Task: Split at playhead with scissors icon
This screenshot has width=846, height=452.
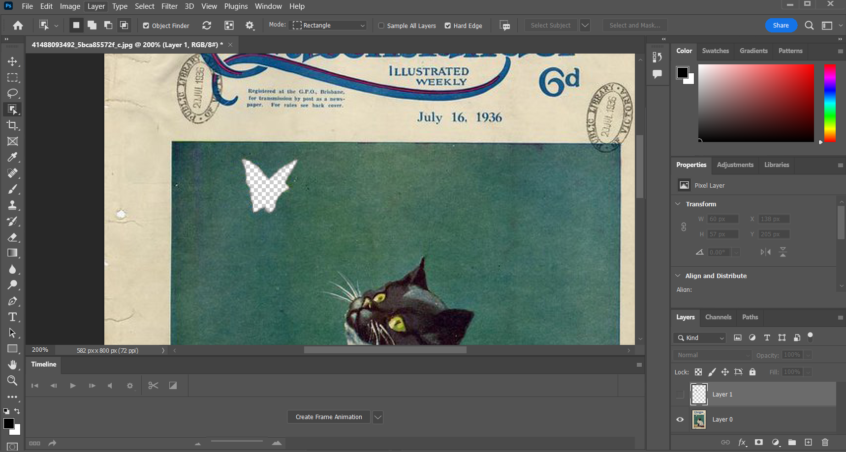Action: coord(153,386)
